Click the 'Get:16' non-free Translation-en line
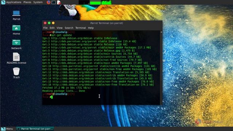Viewport: 233px width, 131px height. pos(98,85)
